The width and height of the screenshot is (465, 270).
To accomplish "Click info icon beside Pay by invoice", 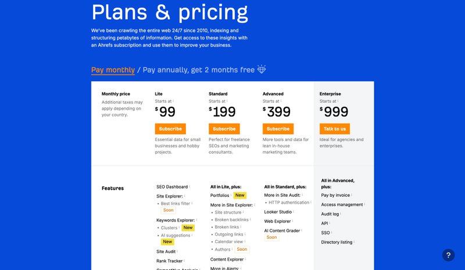I will point(352,195).
